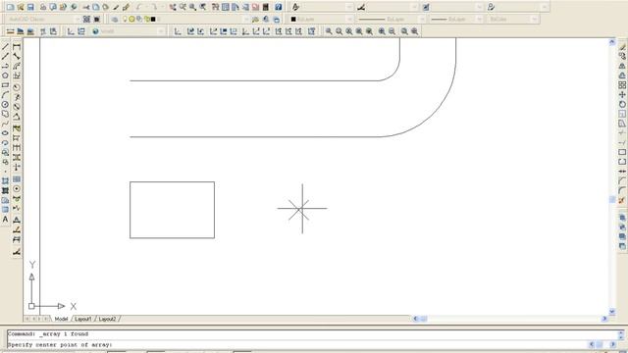The height and width of the screenshot is (353, 628).
Task: Select the Radius Dimension tool
Action: (x=17, y=87)
